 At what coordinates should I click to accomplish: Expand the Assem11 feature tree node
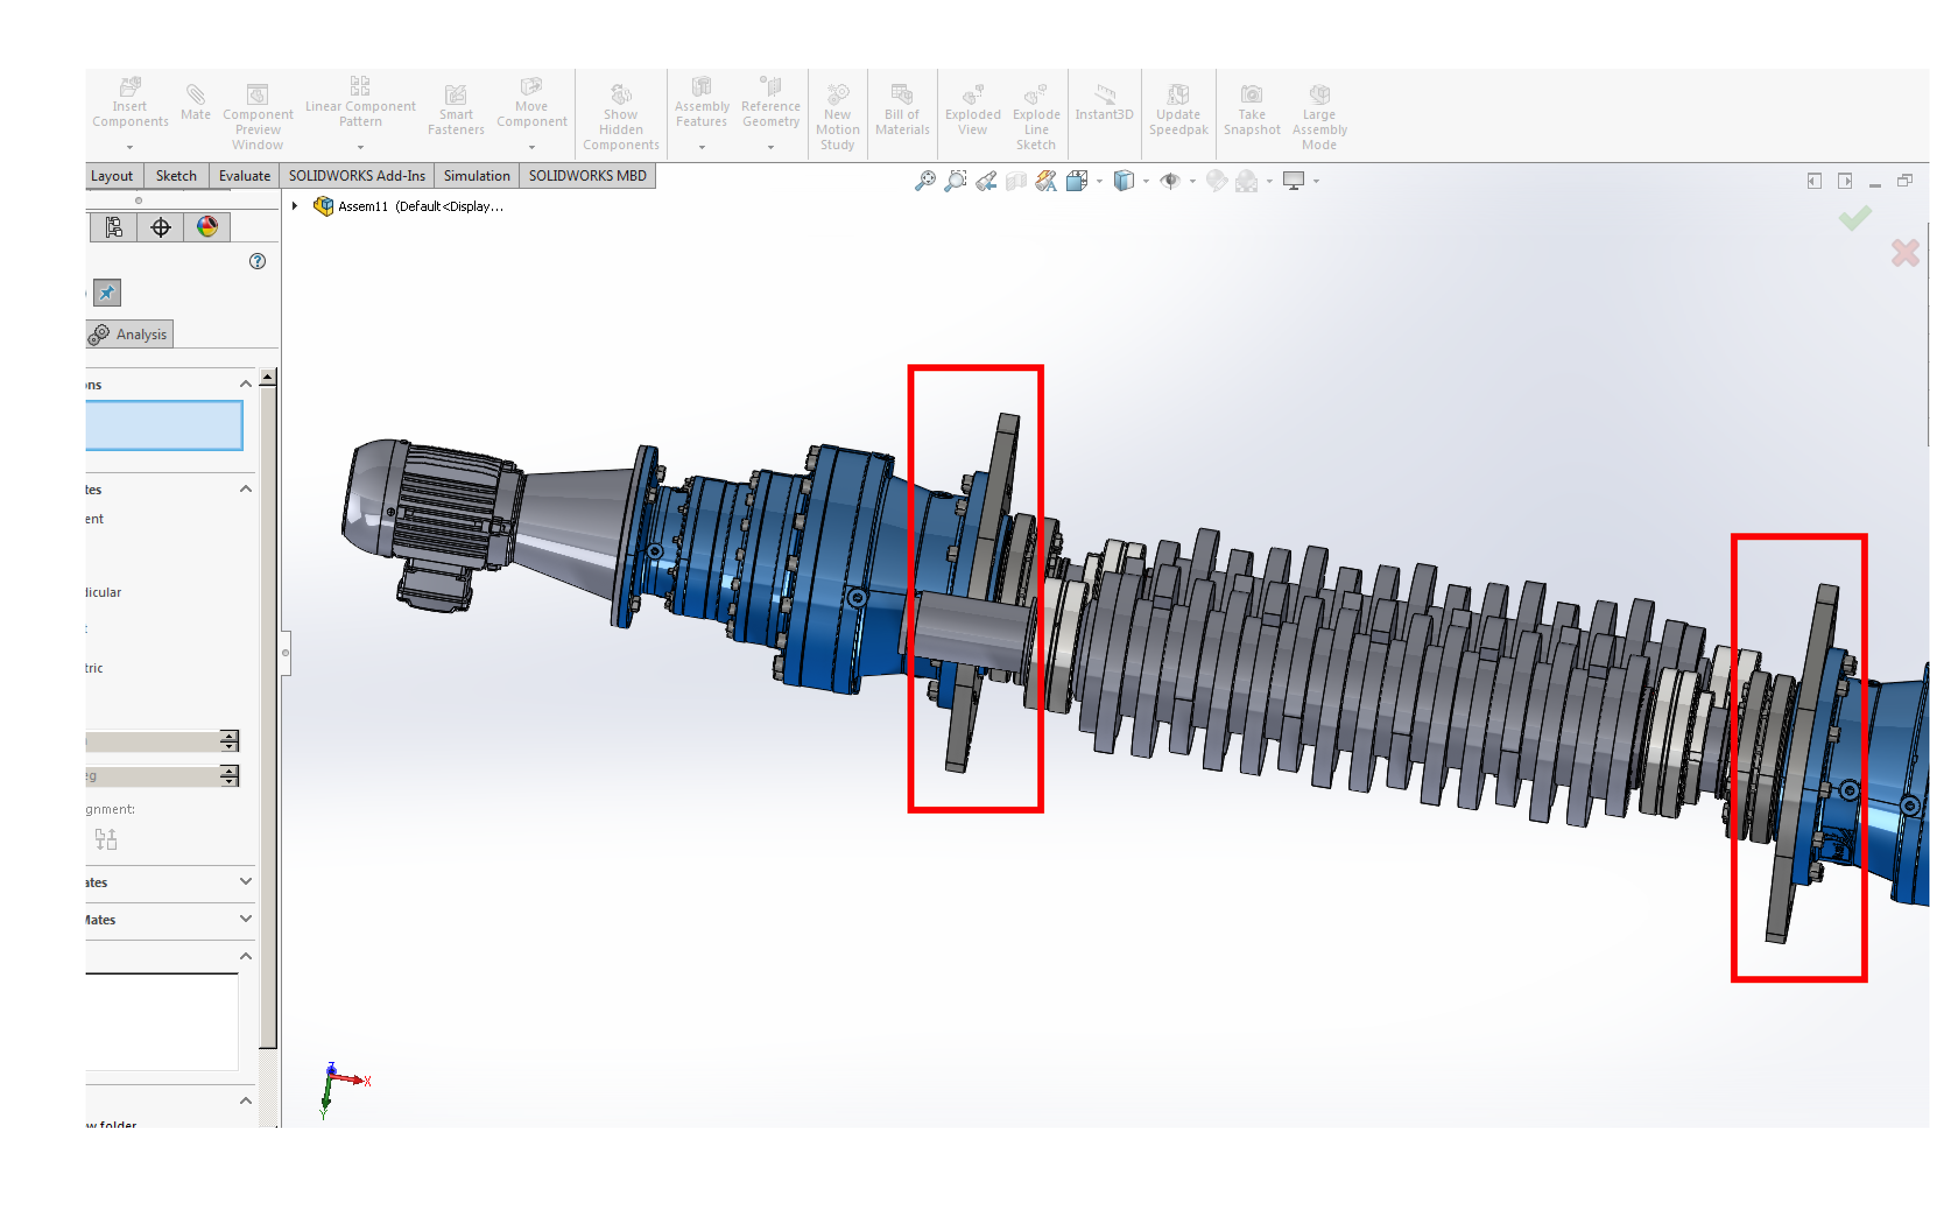(295, 206)
